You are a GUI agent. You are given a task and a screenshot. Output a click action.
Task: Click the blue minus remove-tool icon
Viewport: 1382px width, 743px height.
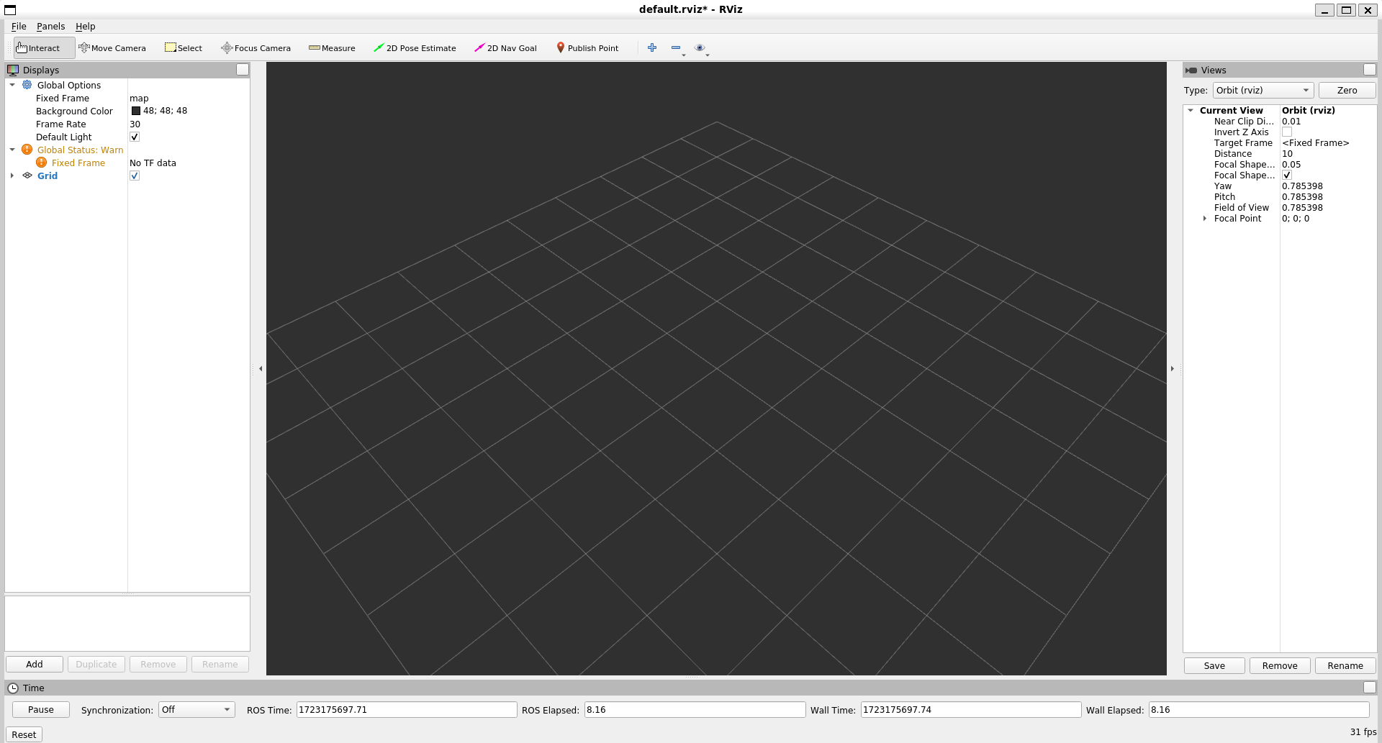(x=676, y=47)
